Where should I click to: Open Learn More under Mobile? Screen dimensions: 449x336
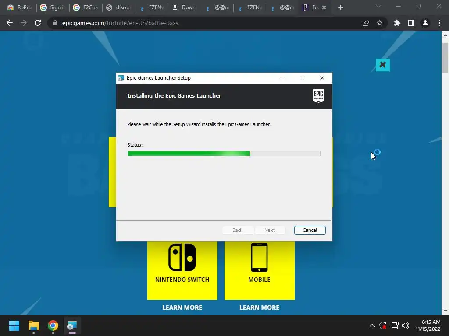tap(260, 308)
